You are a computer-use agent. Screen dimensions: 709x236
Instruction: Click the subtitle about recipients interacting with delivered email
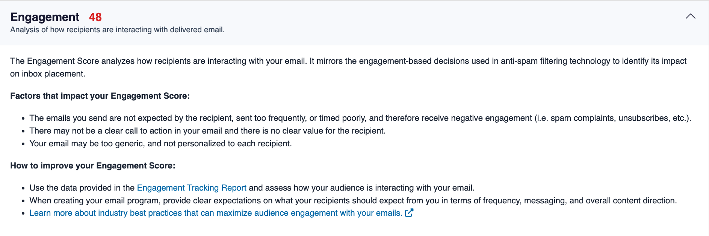[117, 30]
